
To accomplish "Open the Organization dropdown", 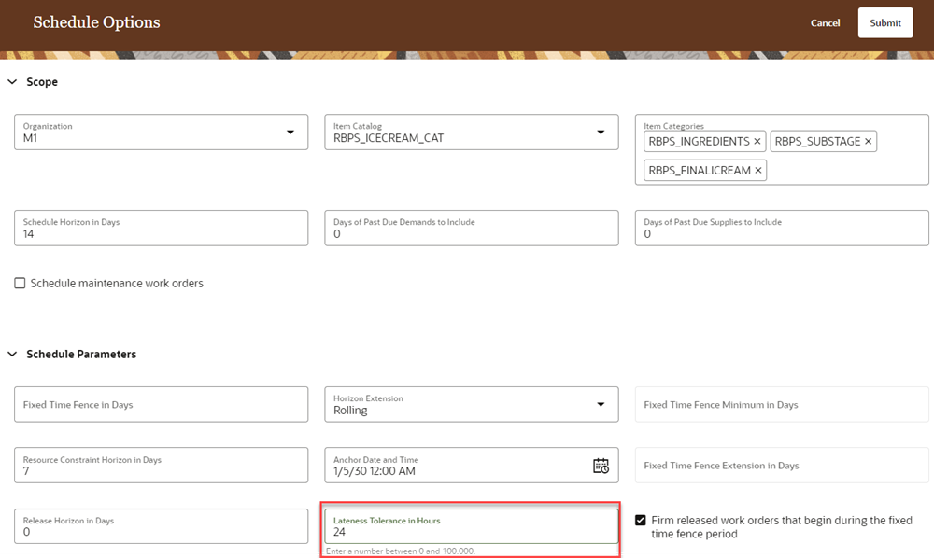I will click(x=290, y=133).
